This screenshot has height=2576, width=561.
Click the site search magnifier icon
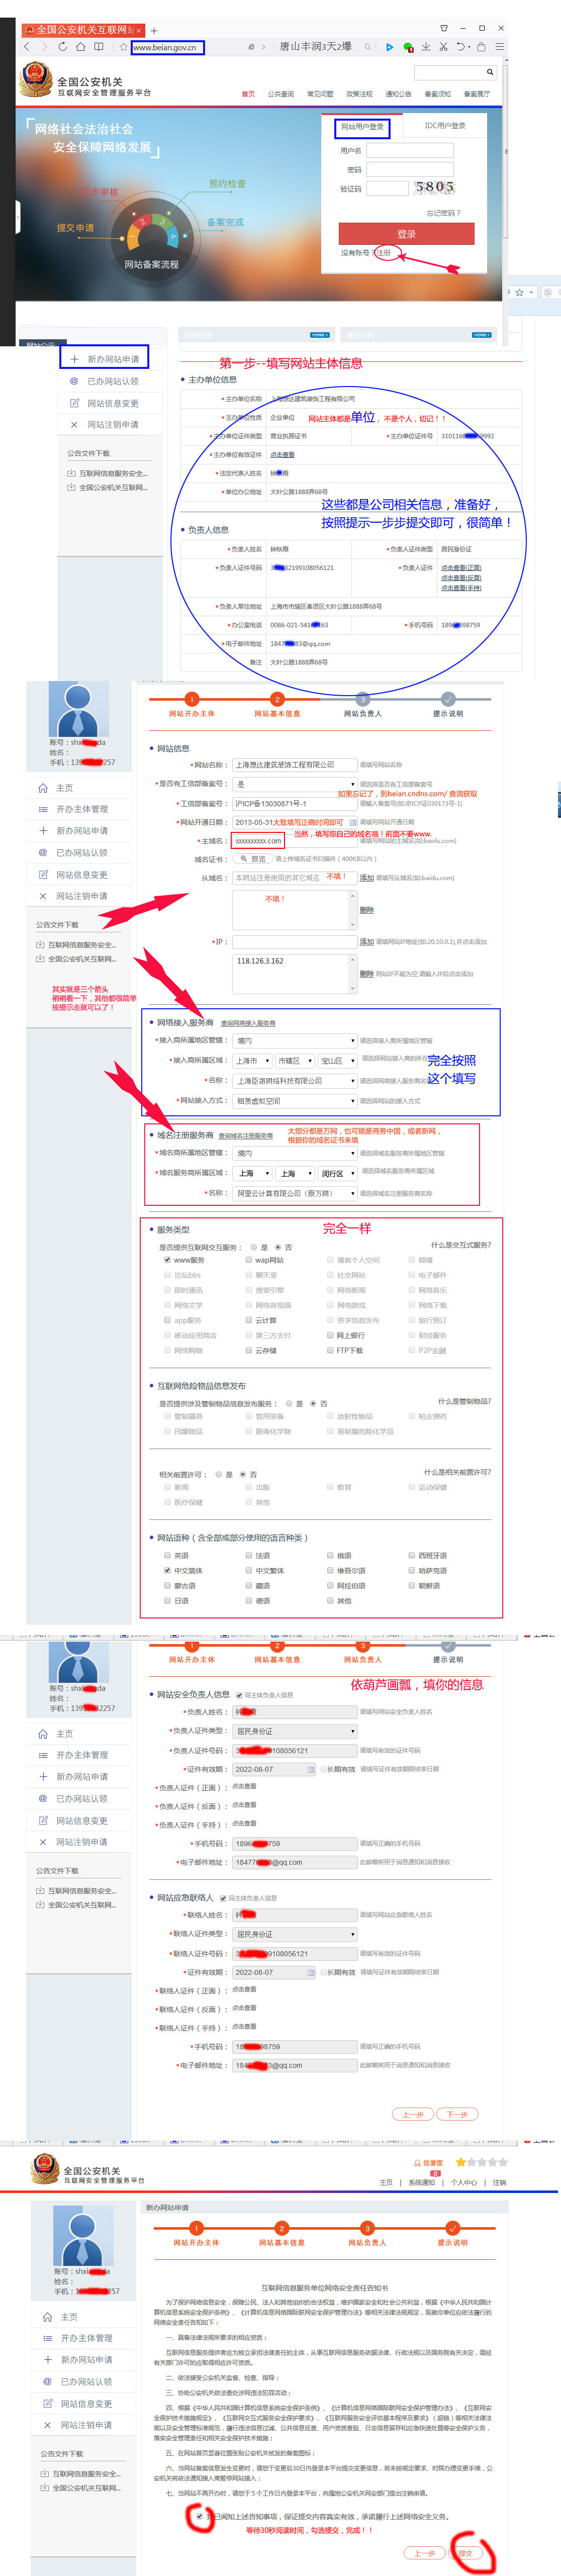[489, 72]
